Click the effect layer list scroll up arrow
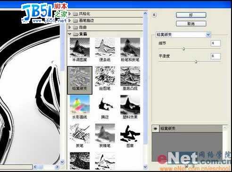Screen dimensions: 232x172 tap(225, 128)
